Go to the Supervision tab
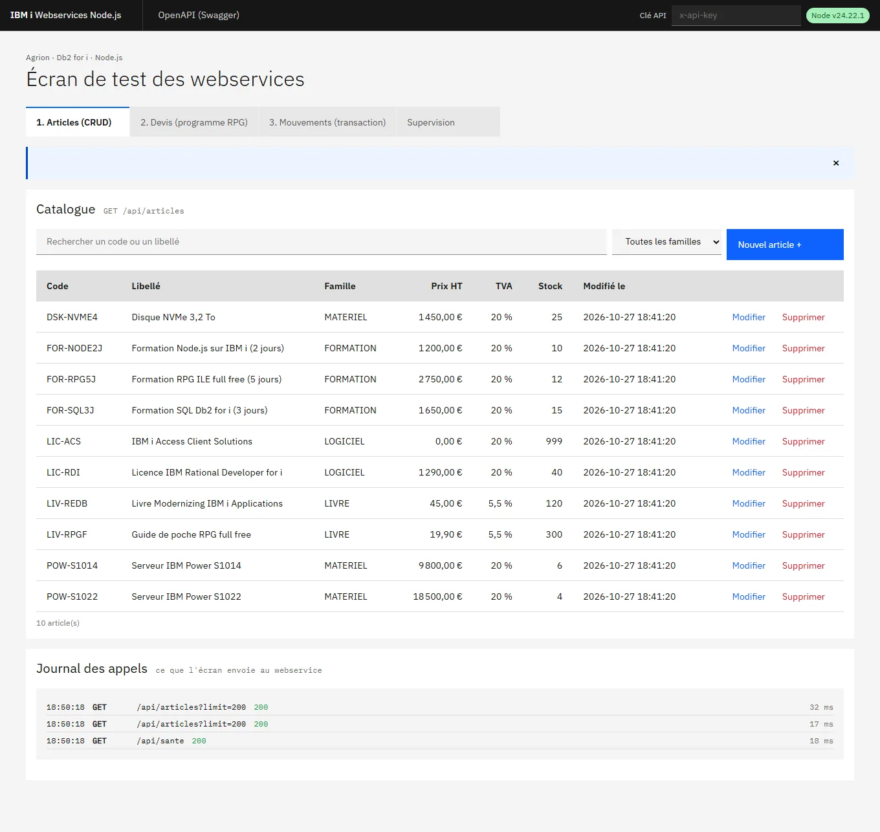880x832 pixels. 448,122
